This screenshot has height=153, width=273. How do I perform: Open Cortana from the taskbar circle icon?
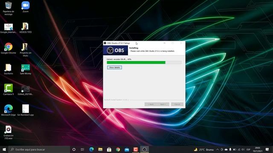tap(74, 149)
